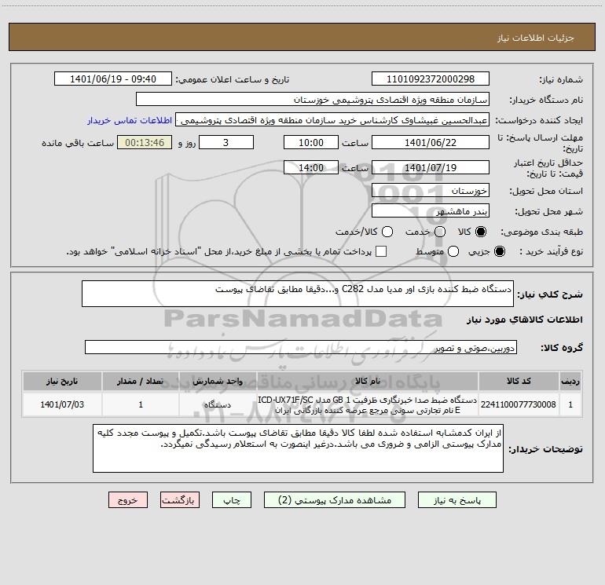Click the deadline time field 10:00
The width and height of the screenshot is (605, 585).
point(311,142)
